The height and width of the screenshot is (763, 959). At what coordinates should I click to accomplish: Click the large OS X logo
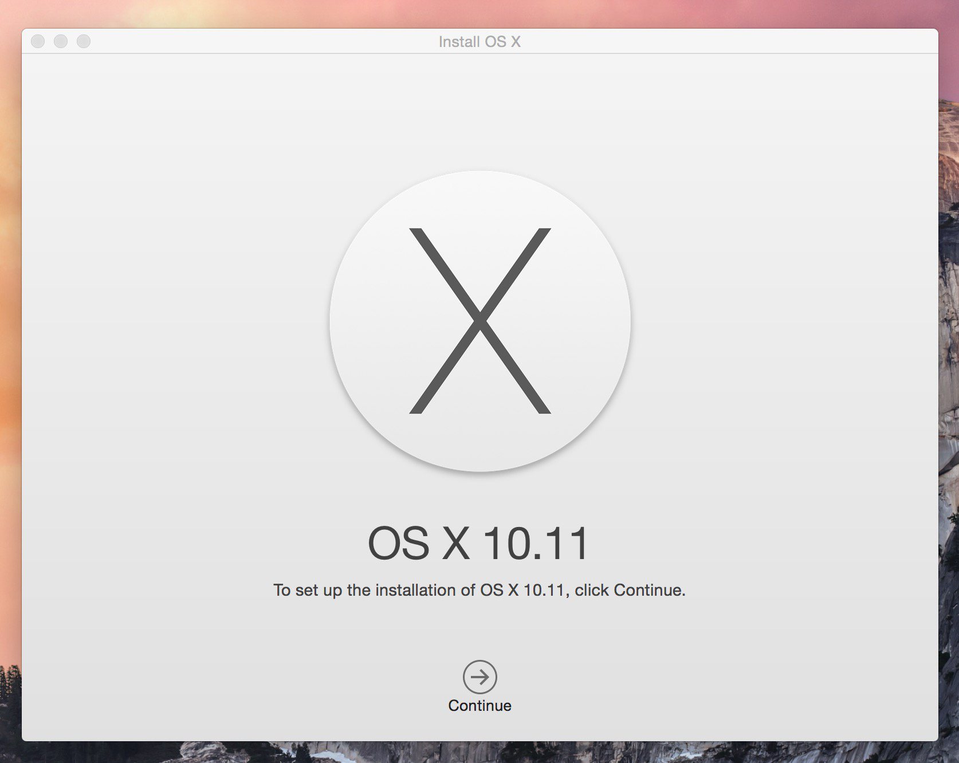pyautogui.click(x=480, y=321)
